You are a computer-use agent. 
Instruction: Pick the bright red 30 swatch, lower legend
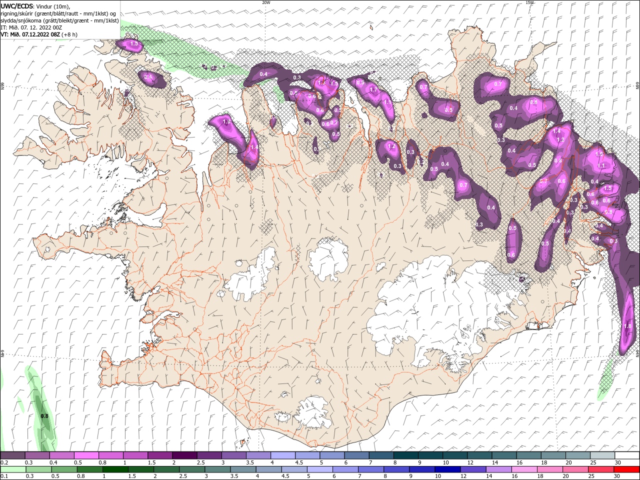[626, 469]
